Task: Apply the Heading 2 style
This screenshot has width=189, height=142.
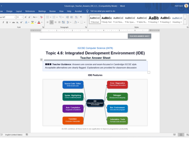Action: (x=165, y=19)
